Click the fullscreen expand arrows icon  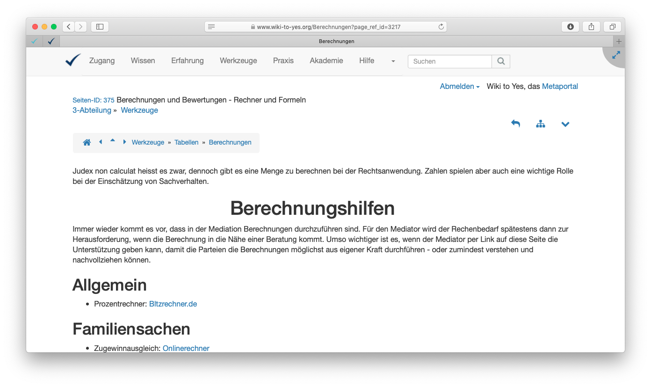click(616, 55)
